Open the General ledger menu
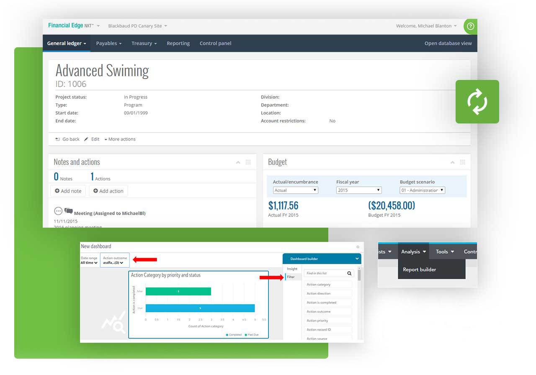The image size is (536, 375). 67,44
